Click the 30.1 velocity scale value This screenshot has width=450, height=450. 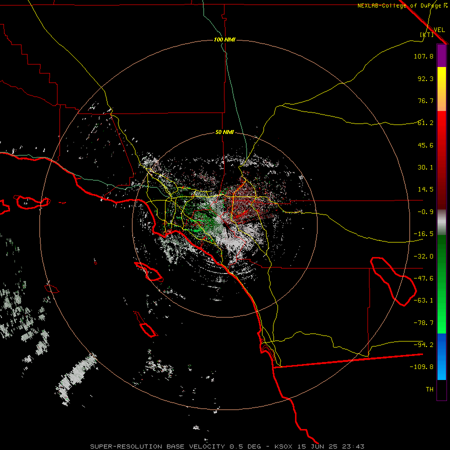point(425,167)
